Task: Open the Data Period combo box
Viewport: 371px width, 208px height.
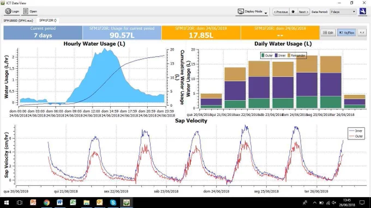Action: [x=343, y=12]
